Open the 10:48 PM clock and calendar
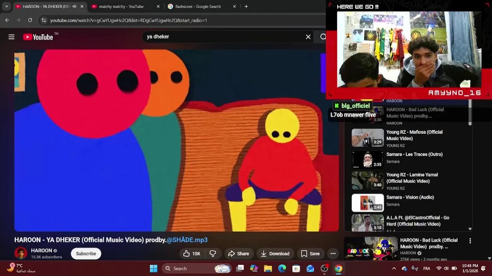Image resolution: width=492 pixels, height=276 pixels. pyautogui.click(x=470, y=268)
